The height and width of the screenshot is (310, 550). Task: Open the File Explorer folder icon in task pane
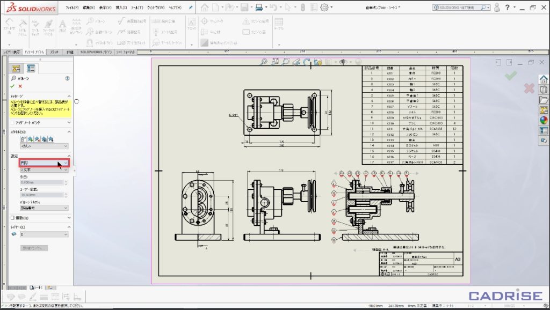coord(544,100)
